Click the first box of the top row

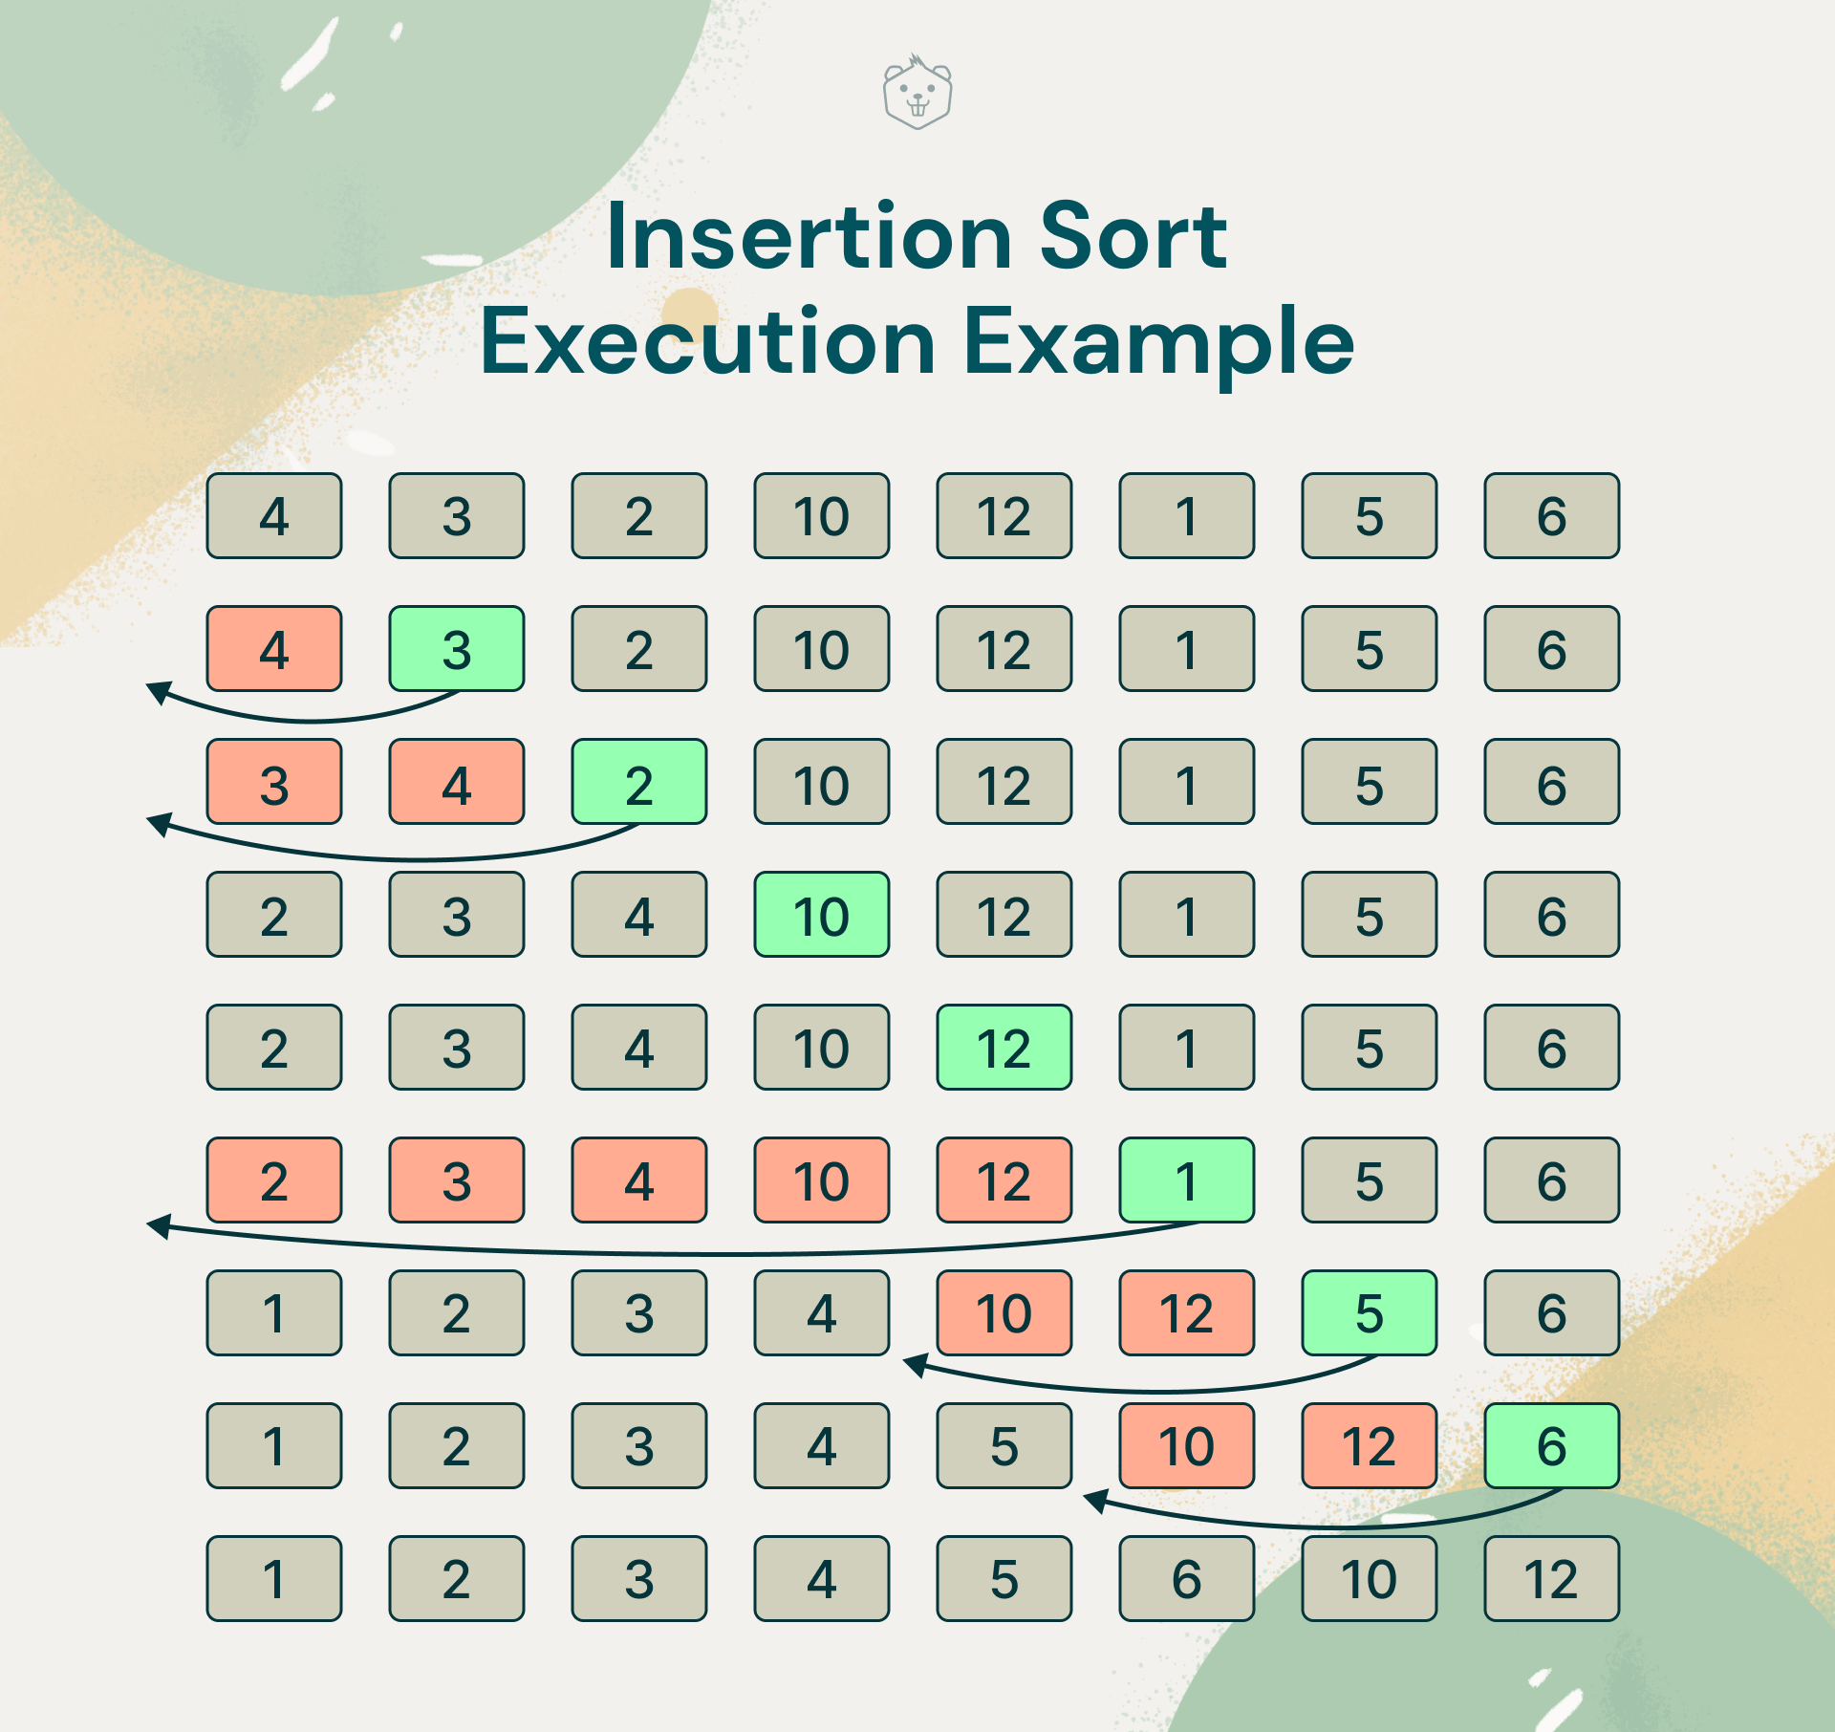click(x=273, y=516)
